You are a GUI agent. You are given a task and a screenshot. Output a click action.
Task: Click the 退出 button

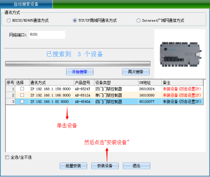(x=137, y=166)
